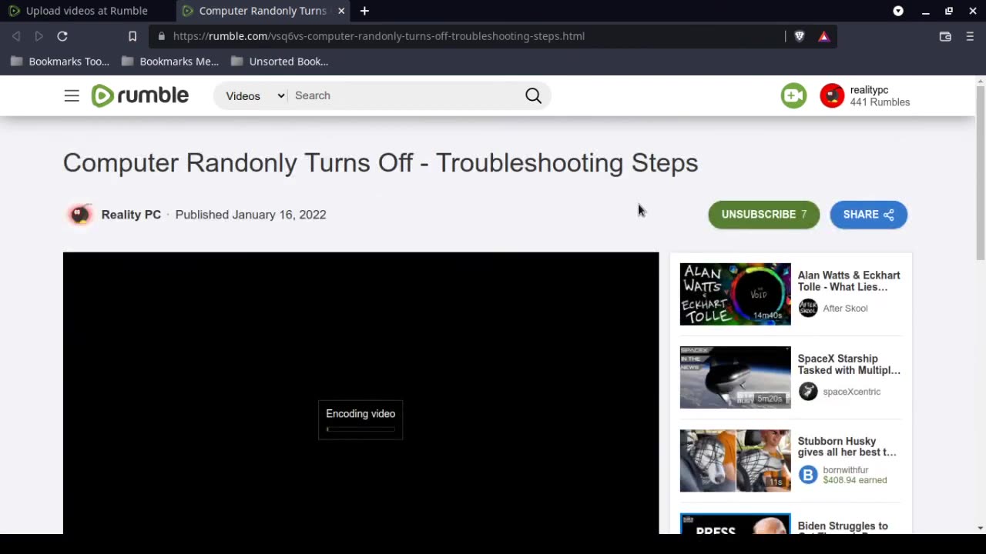Click the spaceXcentric channel avatar
This screenshot has height=554, width=986.
click(x=808, y=392)
